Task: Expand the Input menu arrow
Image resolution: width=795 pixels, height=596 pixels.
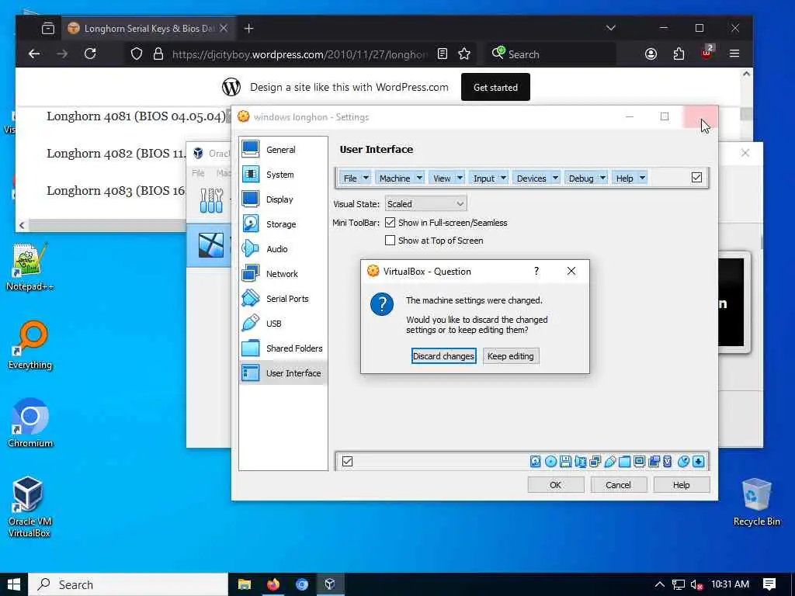Action: pyautogui.click(x=503, y=178)
